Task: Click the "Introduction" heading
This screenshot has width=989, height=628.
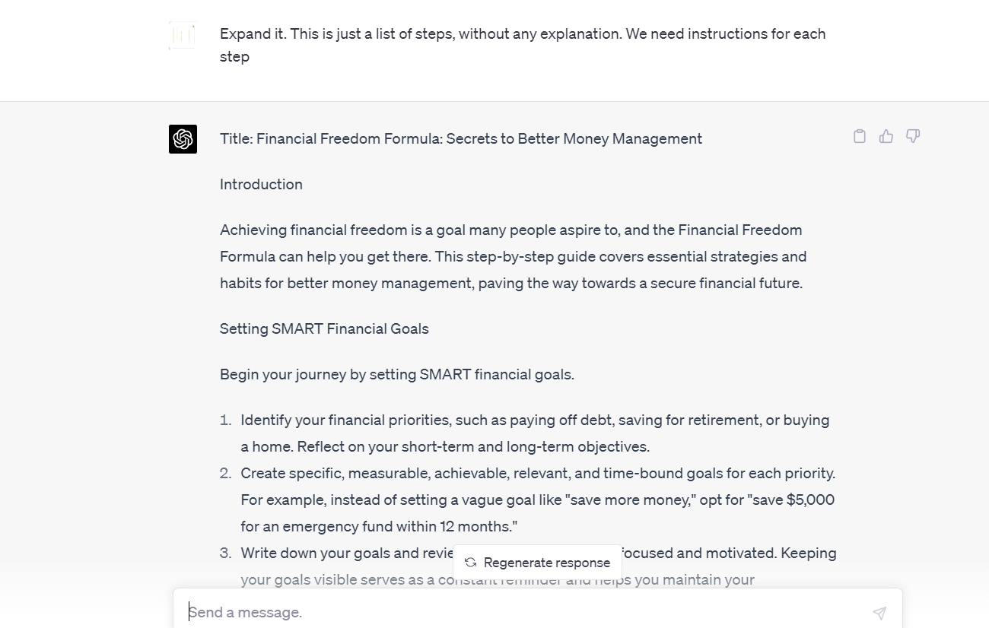Action: coord(261,184)
